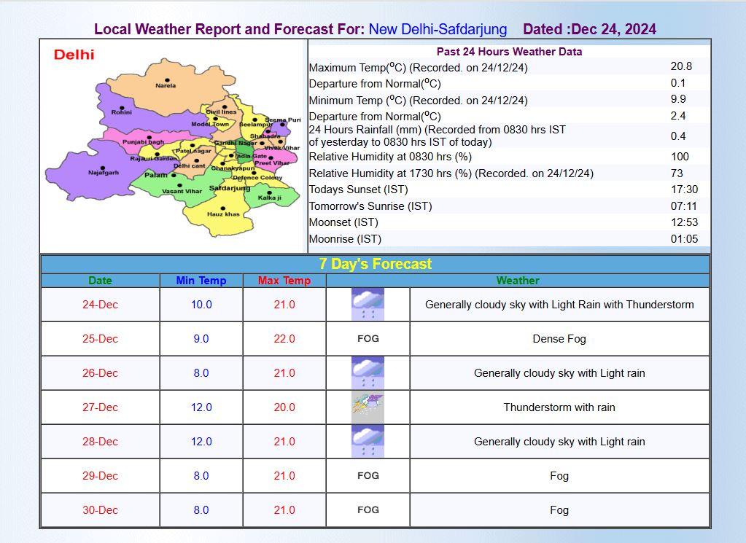Click the 0830 hrs humidity value 100
Image resolution: width=746 pixels, height=543 pixels.
pos(680,157)
